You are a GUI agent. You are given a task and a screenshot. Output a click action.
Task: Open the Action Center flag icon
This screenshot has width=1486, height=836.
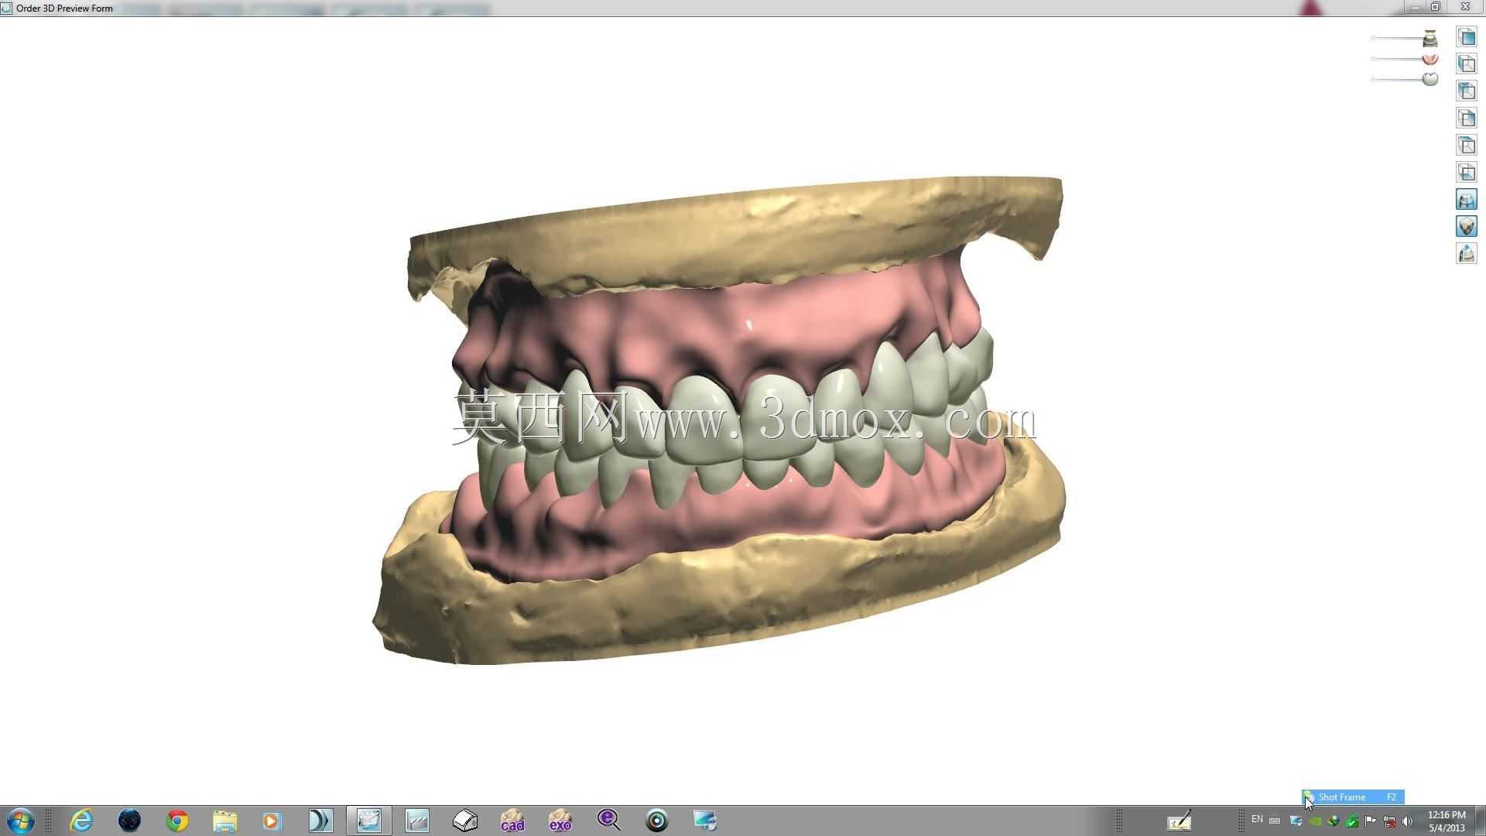coord(1370,821)
